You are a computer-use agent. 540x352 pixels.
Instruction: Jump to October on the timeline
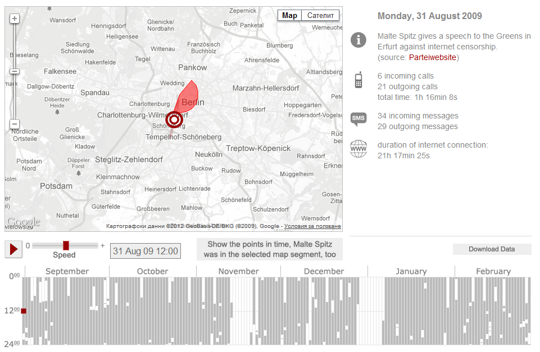153,271
